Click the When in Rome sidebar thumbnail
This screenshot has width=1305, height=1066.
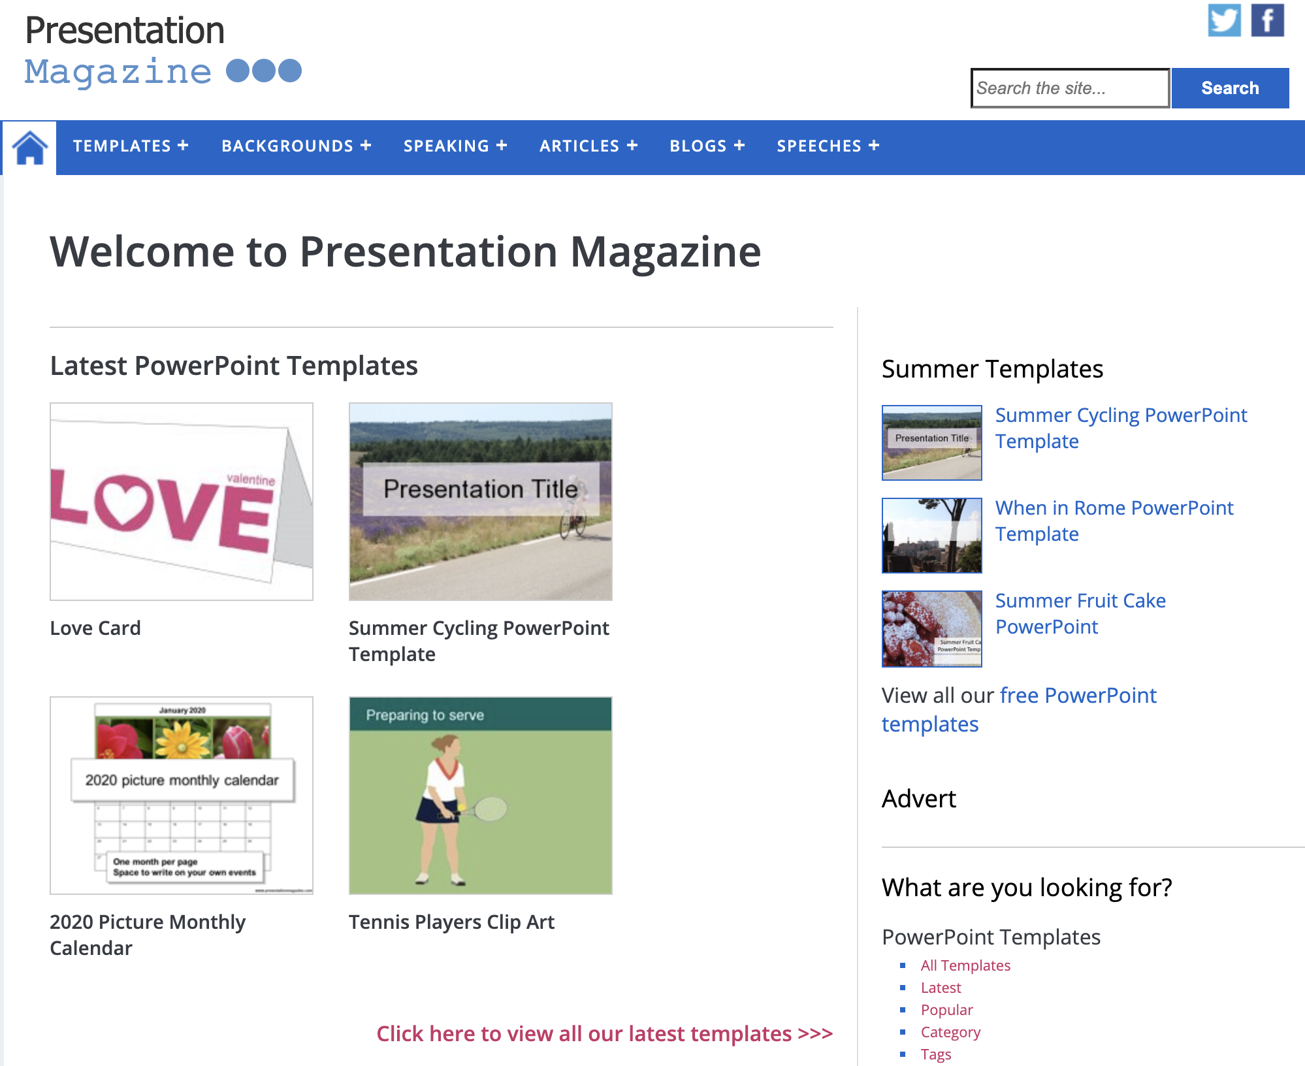931,535
